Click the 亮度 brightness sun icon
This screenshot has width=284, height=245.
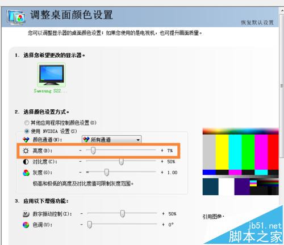click(x=26, y=151)
